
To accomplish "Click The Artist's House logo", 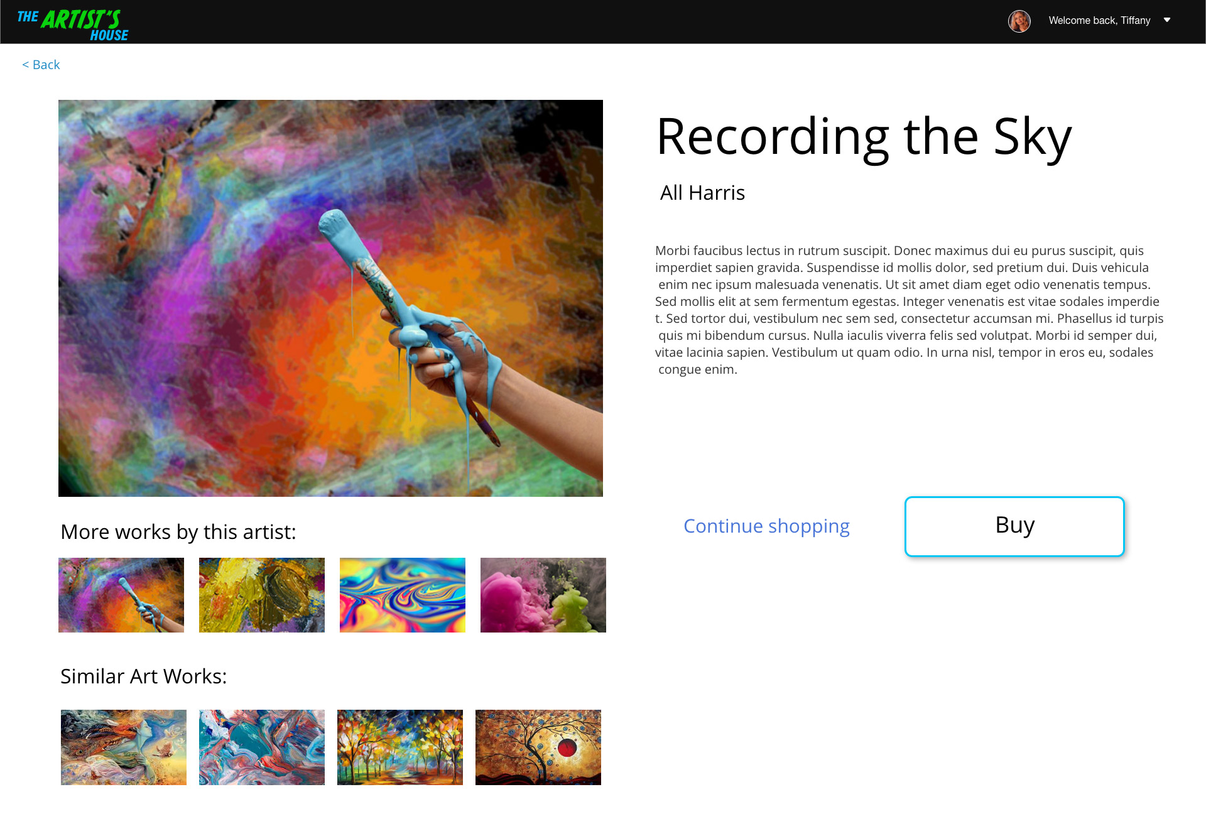I will pyautogui.click(x=73, y=25).
